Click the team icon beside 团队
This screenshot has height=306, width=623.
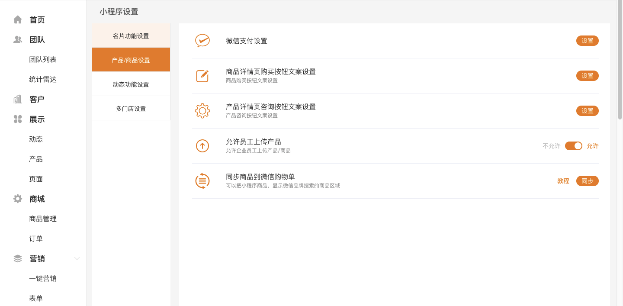(x=18, y=39)
